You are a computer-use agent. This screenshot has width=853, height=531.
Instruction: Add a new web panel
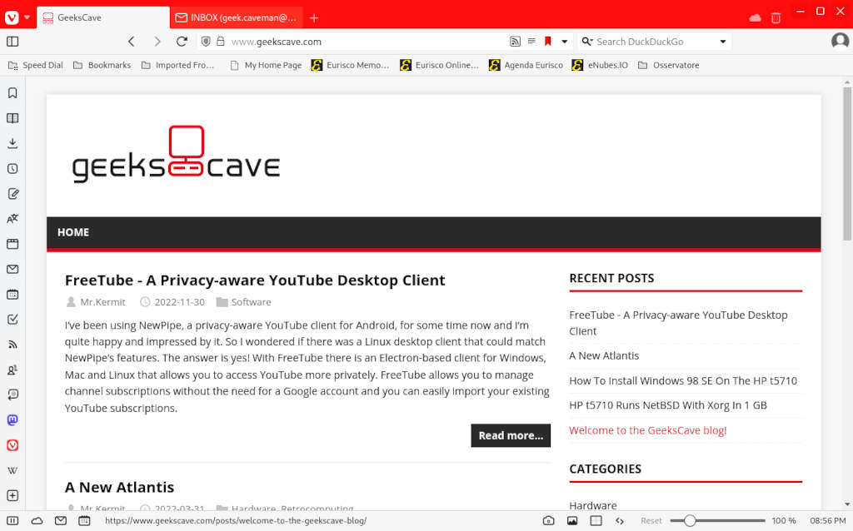[12, 496]
